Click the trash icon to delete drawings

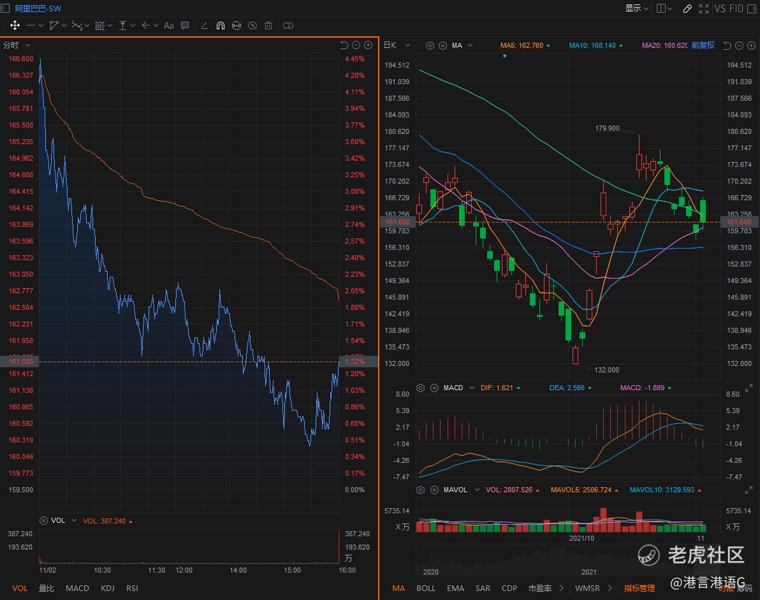pos(268,26)
